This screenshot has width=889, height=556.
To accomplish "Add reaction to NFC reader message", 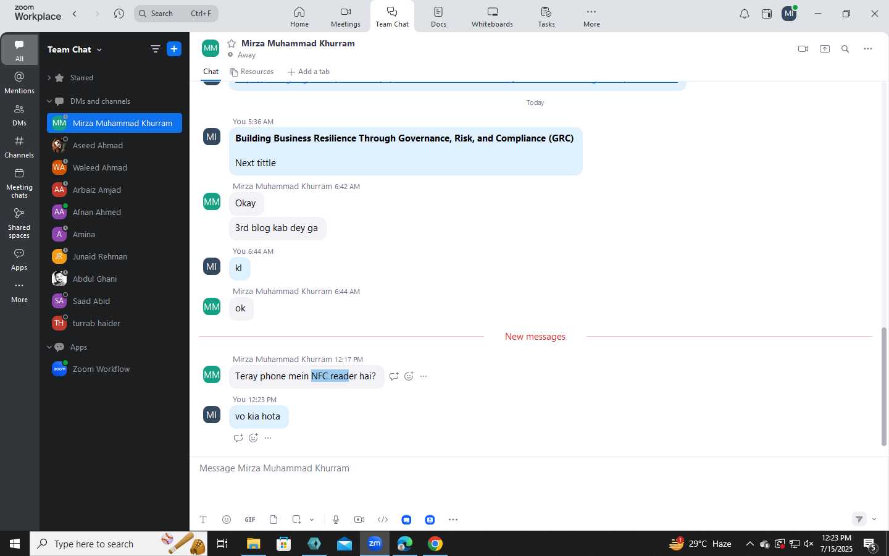I will pos(409,376).
